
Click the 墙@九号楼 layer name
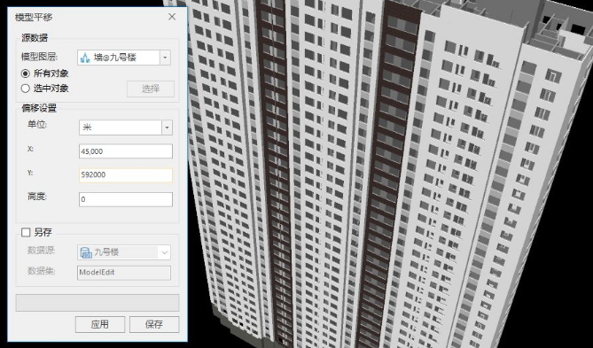tap(115, 58)
